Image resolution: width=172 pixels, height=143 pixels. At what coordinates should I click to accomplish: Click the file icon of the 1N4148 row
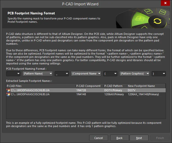pos(8,94)
